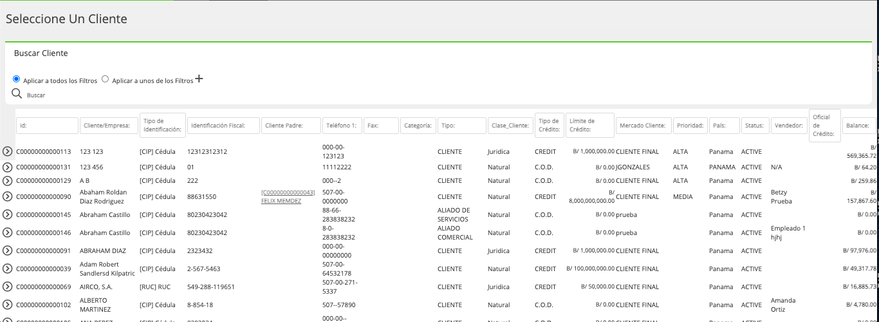879x322 pixels.
Task: Focus the Identificación Fiscal filter field
Action: point(223,126)
